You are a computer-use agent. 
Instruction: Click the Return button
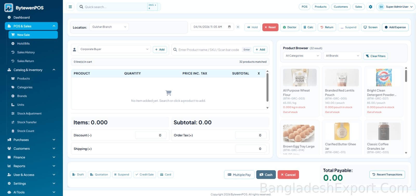(327, 27)
